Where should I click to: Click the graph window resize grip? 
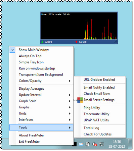coord(116,42)
